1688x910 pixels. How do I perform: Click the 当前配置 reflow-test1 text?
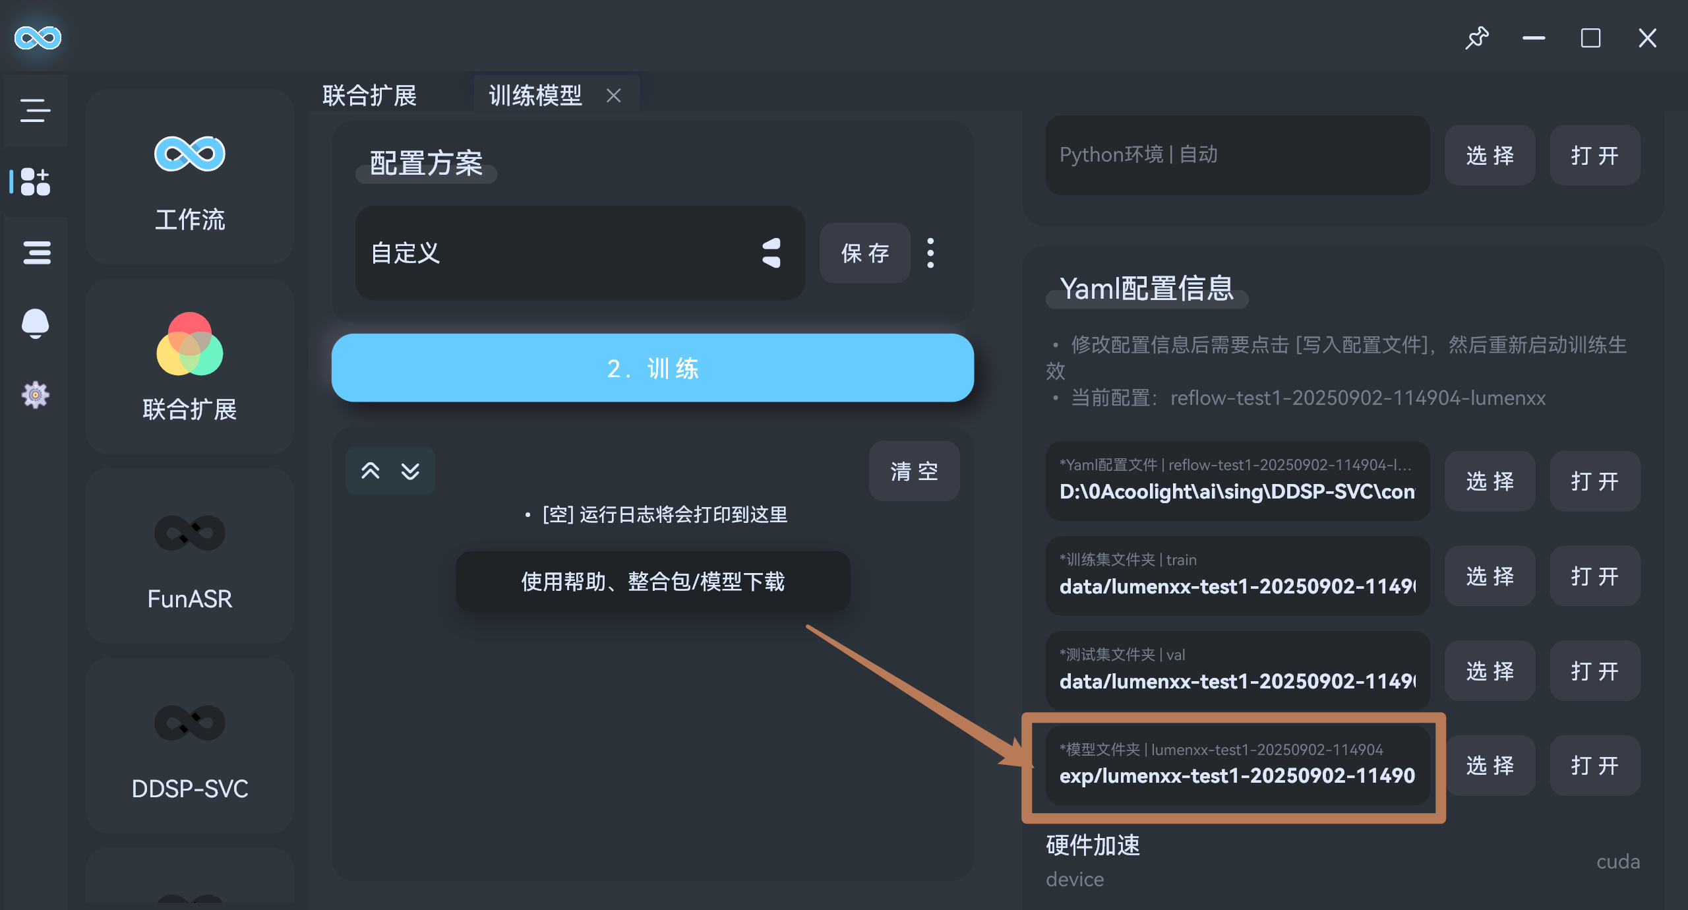(x=1308, y=398)
